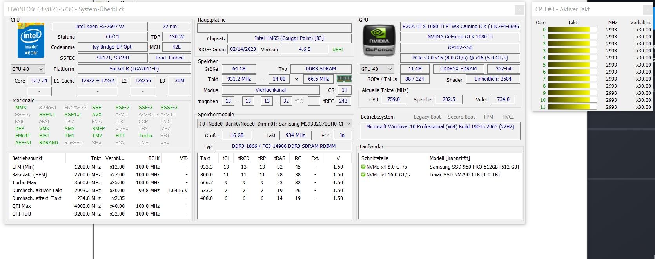Close the CPU #0 Aktiver Takt window
This screenshot has height=259, width=655.
tap(647, 10)
